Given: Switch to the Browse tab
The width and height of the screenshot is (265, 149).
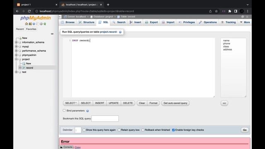Looking at the screenshot, I should point(68,22).
